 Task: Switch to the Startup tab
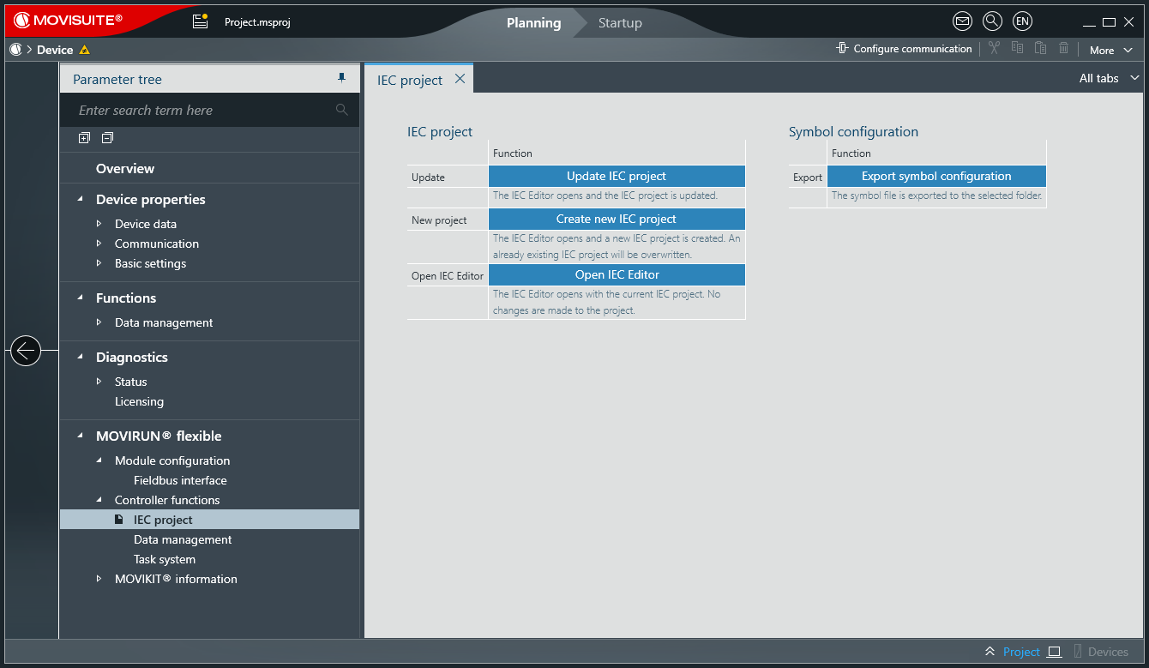[x=620, y=23]
